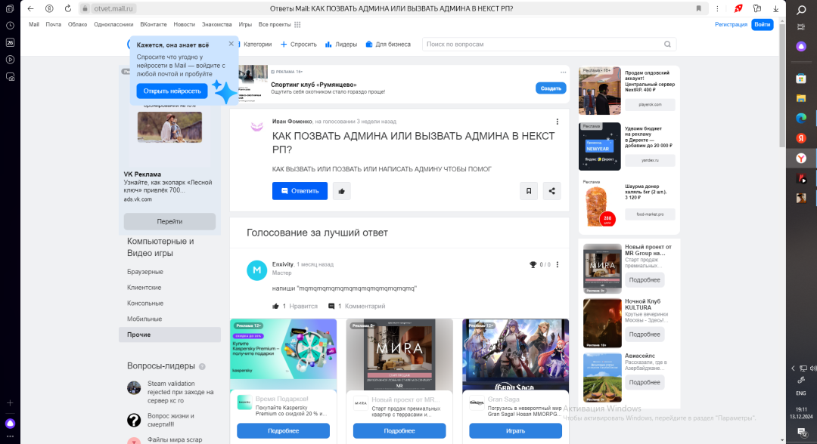Like Enxivity's answer via Нравится
This screenshot has width=817, height=444.
point(295,307)
